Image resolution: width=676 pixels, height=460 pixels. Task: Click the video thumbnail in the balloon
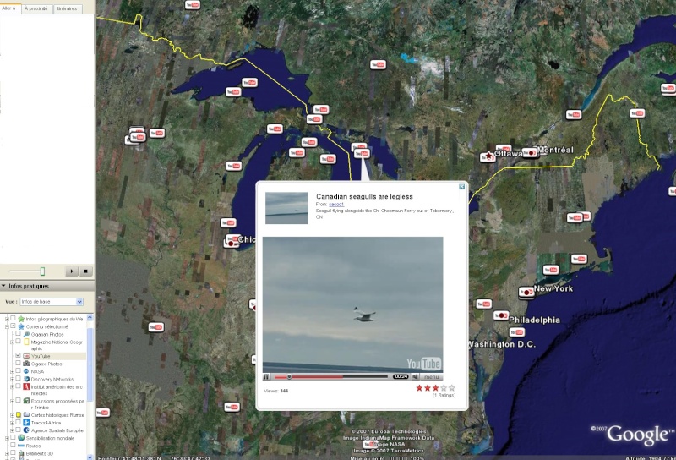click(x=286, y=208)
